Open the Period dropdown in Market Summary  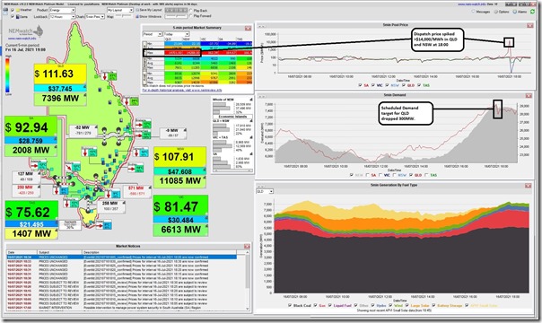153,34
